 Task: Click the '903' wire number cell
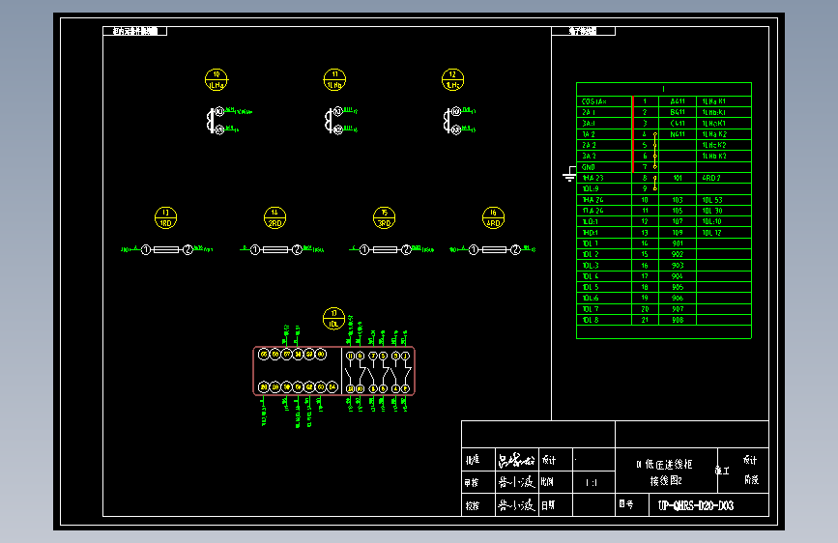[678, 266]
